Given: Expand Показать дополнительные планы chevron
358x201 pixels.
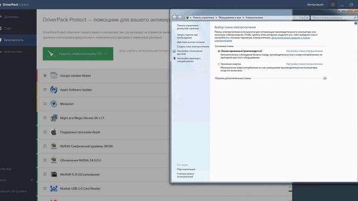Looking at the screenshot, I should (x=325, y=78).
